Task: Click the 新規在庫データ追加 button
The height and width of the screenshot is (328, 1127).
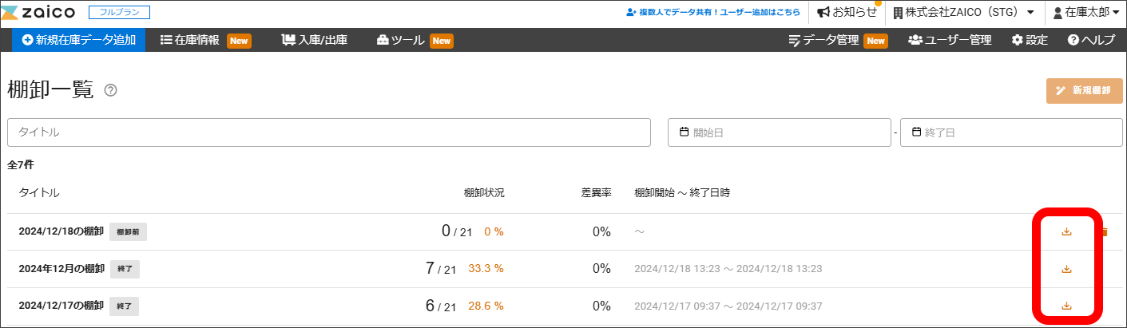Action: 79,40
